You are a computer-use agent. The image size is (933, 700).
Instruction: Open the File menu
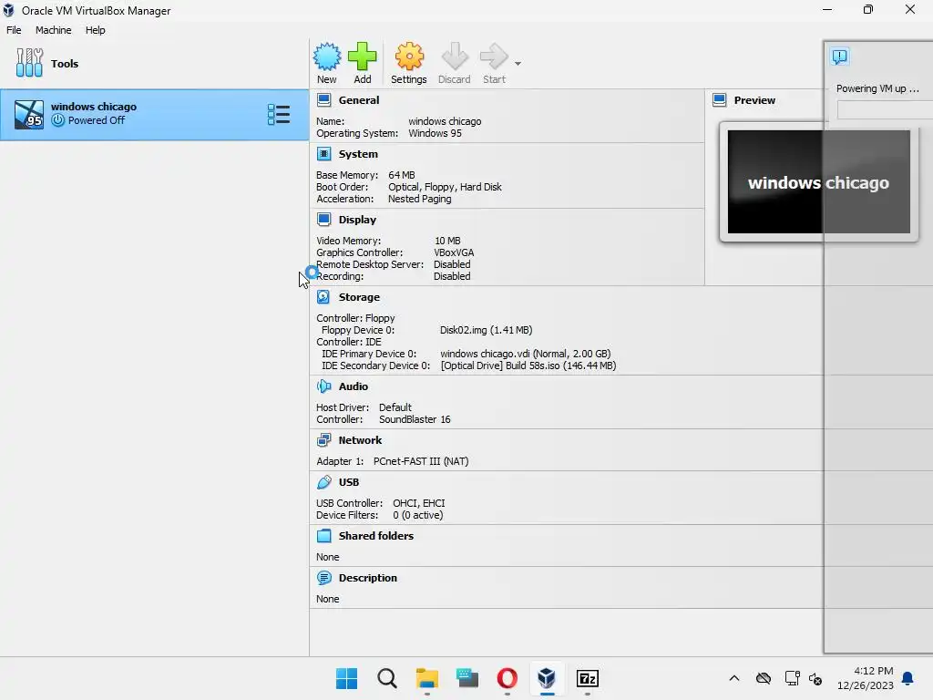14,30
